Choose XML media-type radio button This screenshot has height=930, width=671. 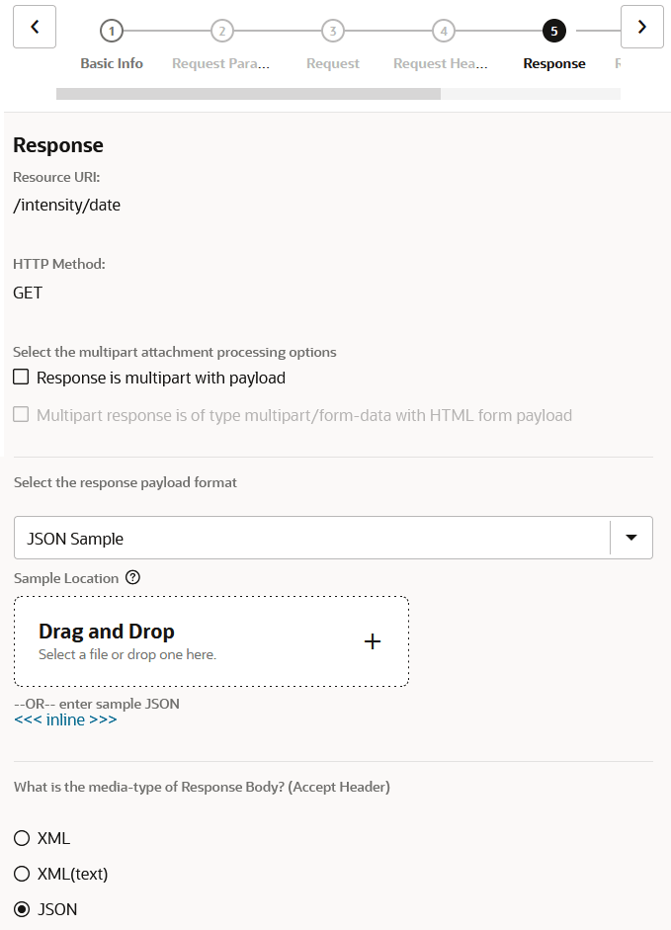coord(22,838)
